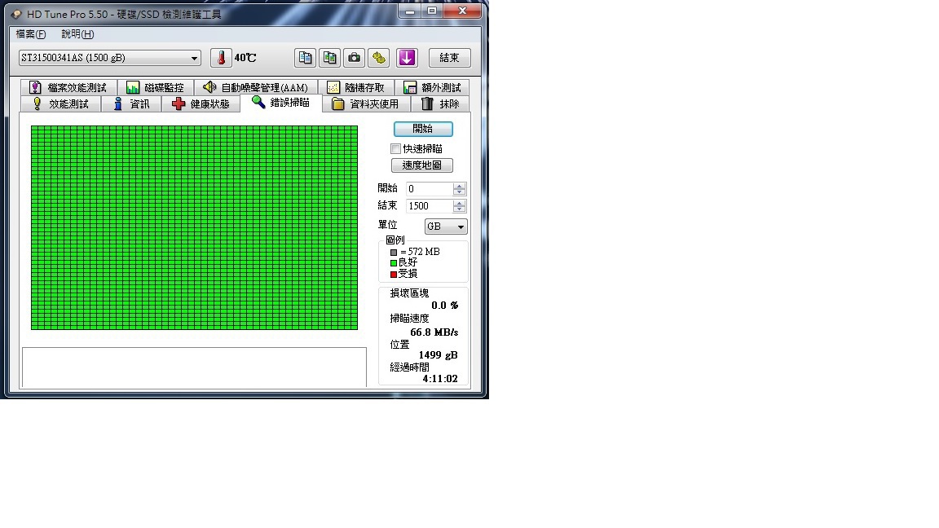
Task: Switch to the 隨機存取 tab
Action: [356, 87]
